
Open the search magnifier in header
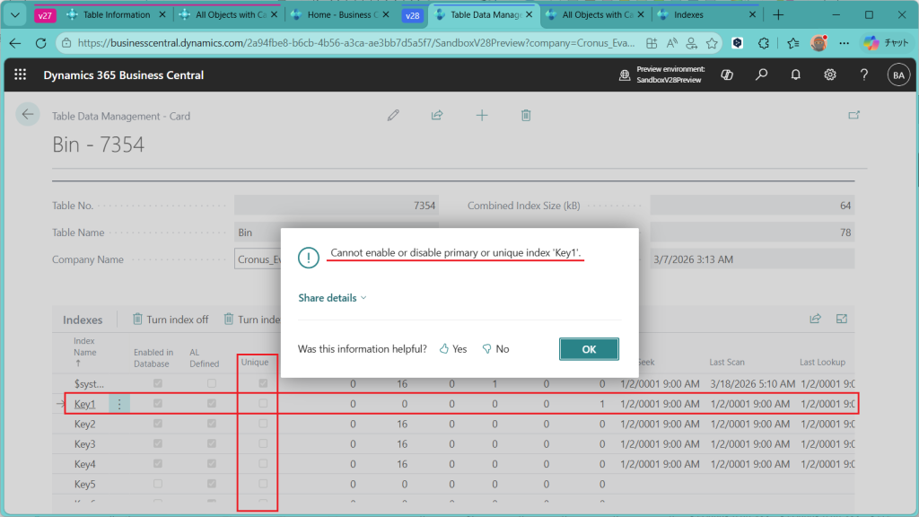[x=761, y=75]
